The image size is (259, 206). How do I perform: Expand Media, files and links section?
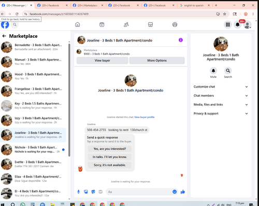pos(221,105)
